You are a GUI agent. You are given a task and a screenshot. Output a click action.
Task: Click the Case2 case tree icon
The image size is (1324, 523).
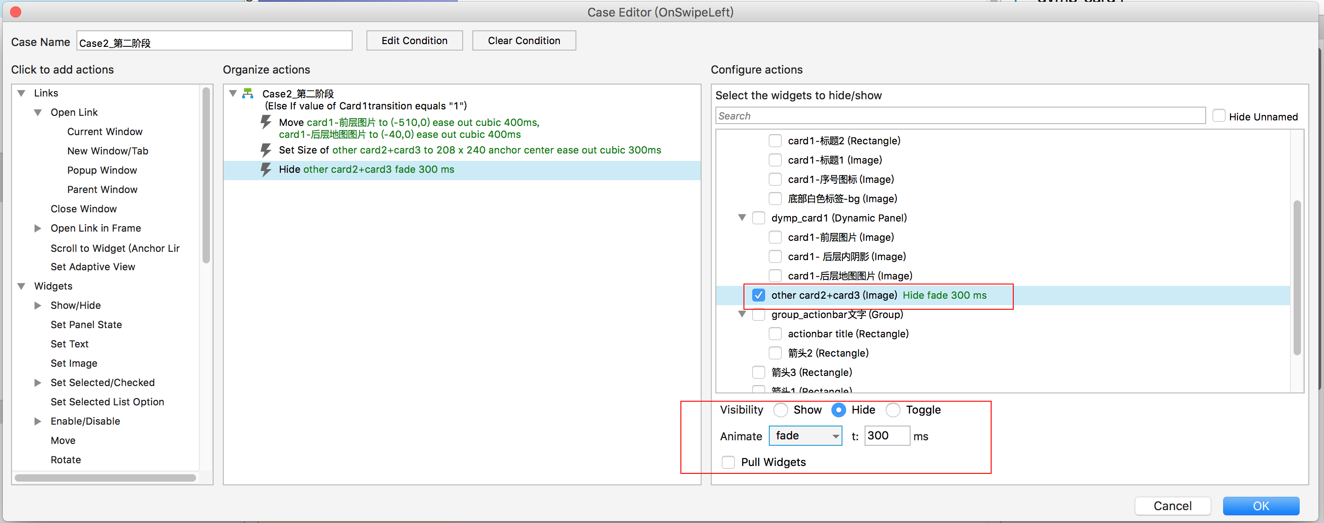point(248,93)
